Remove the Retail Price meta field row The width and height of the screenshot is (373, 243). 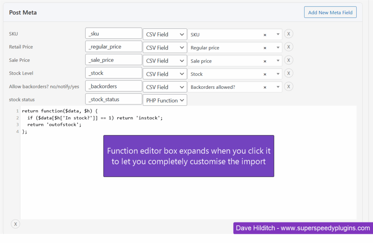click(x=288, y=47)
